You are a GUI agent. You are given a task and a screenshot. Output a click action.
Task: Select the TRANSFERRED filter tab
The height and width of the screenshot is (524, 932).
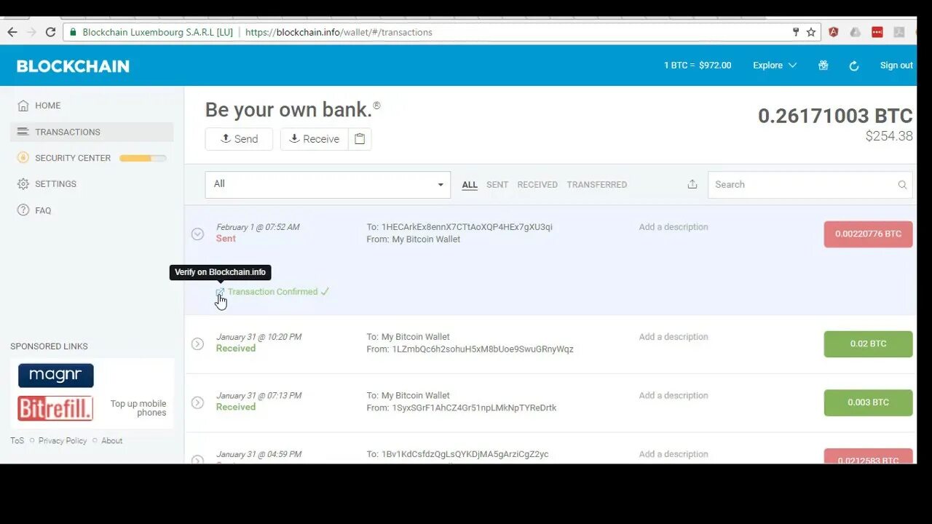point(597,185)
